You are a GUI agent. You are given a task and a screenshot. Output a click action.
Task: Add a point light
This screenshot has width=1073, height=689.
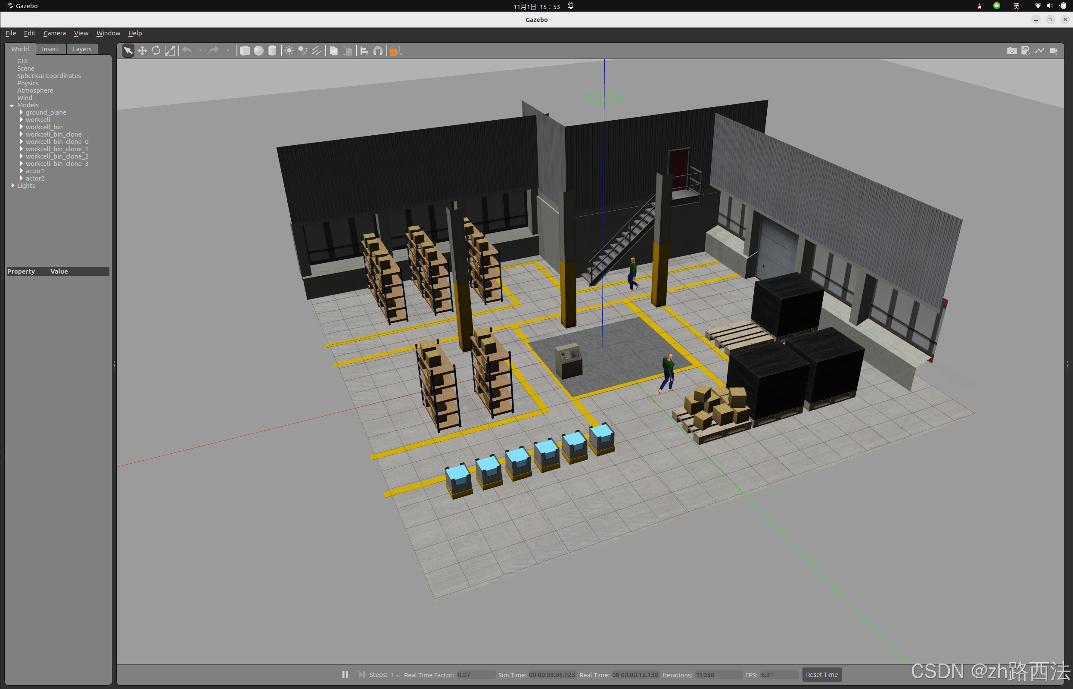(289, 50)
